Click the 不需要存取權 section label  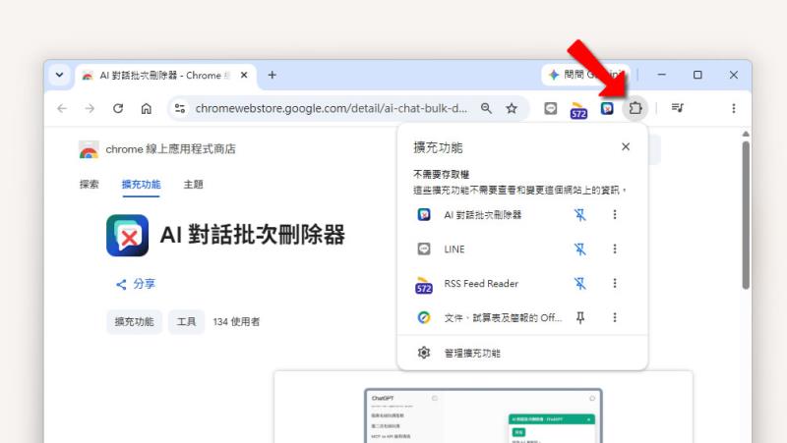(441, 175)
